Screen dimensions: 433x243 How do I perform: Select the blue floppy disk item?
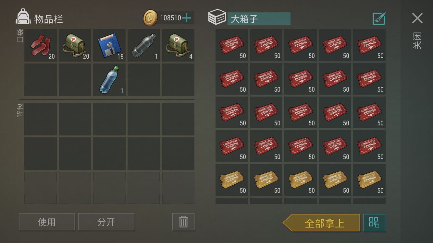click(x=109, y=45)
